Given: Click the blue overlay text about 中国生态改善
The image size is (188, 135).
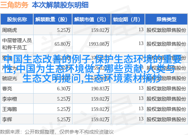Looking at the screenshot, I should point(93,69).
